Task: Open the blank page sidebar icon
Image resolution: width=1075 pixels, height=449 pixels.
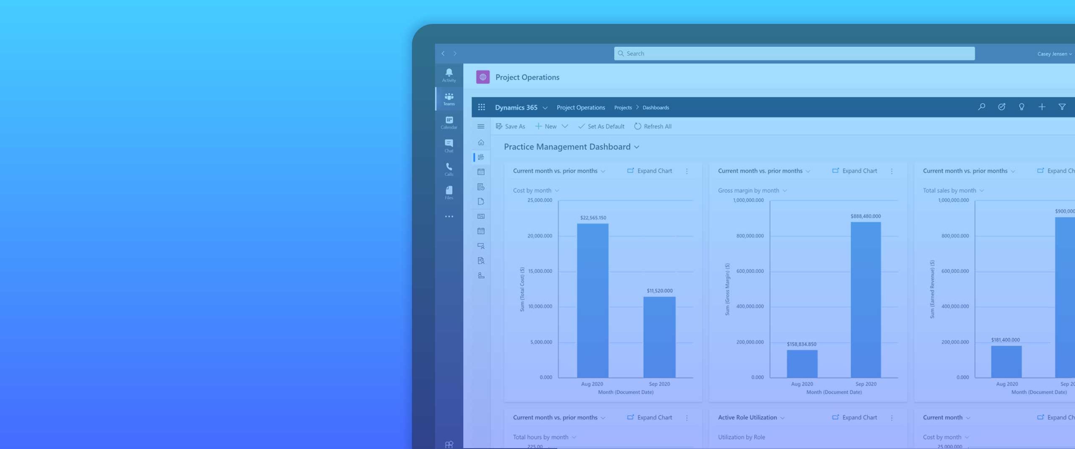Action: [481, 202]
